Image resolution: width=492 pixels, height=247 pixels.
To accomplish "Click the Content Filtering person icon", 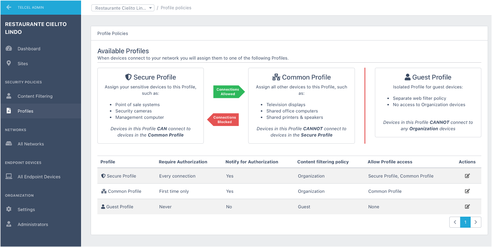I will pyautogui.click(x=9, y=96).
